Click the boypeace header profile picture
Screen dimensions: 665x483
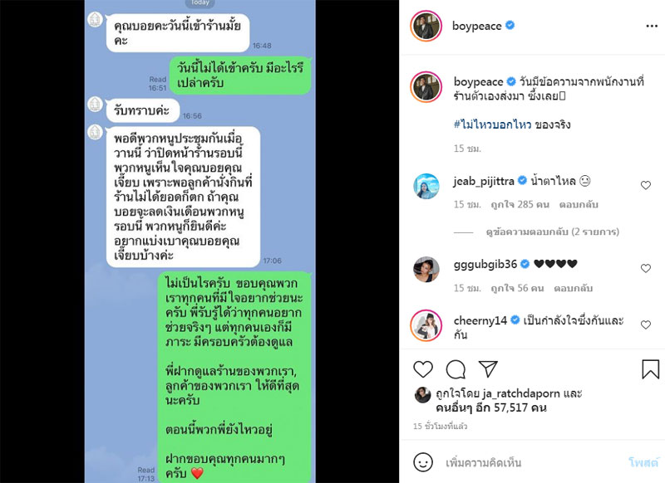click(426, 27)
